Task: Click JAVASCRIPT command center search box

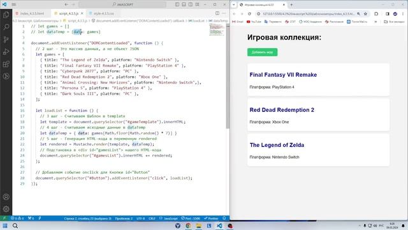Action: click(x=122, y=4)
